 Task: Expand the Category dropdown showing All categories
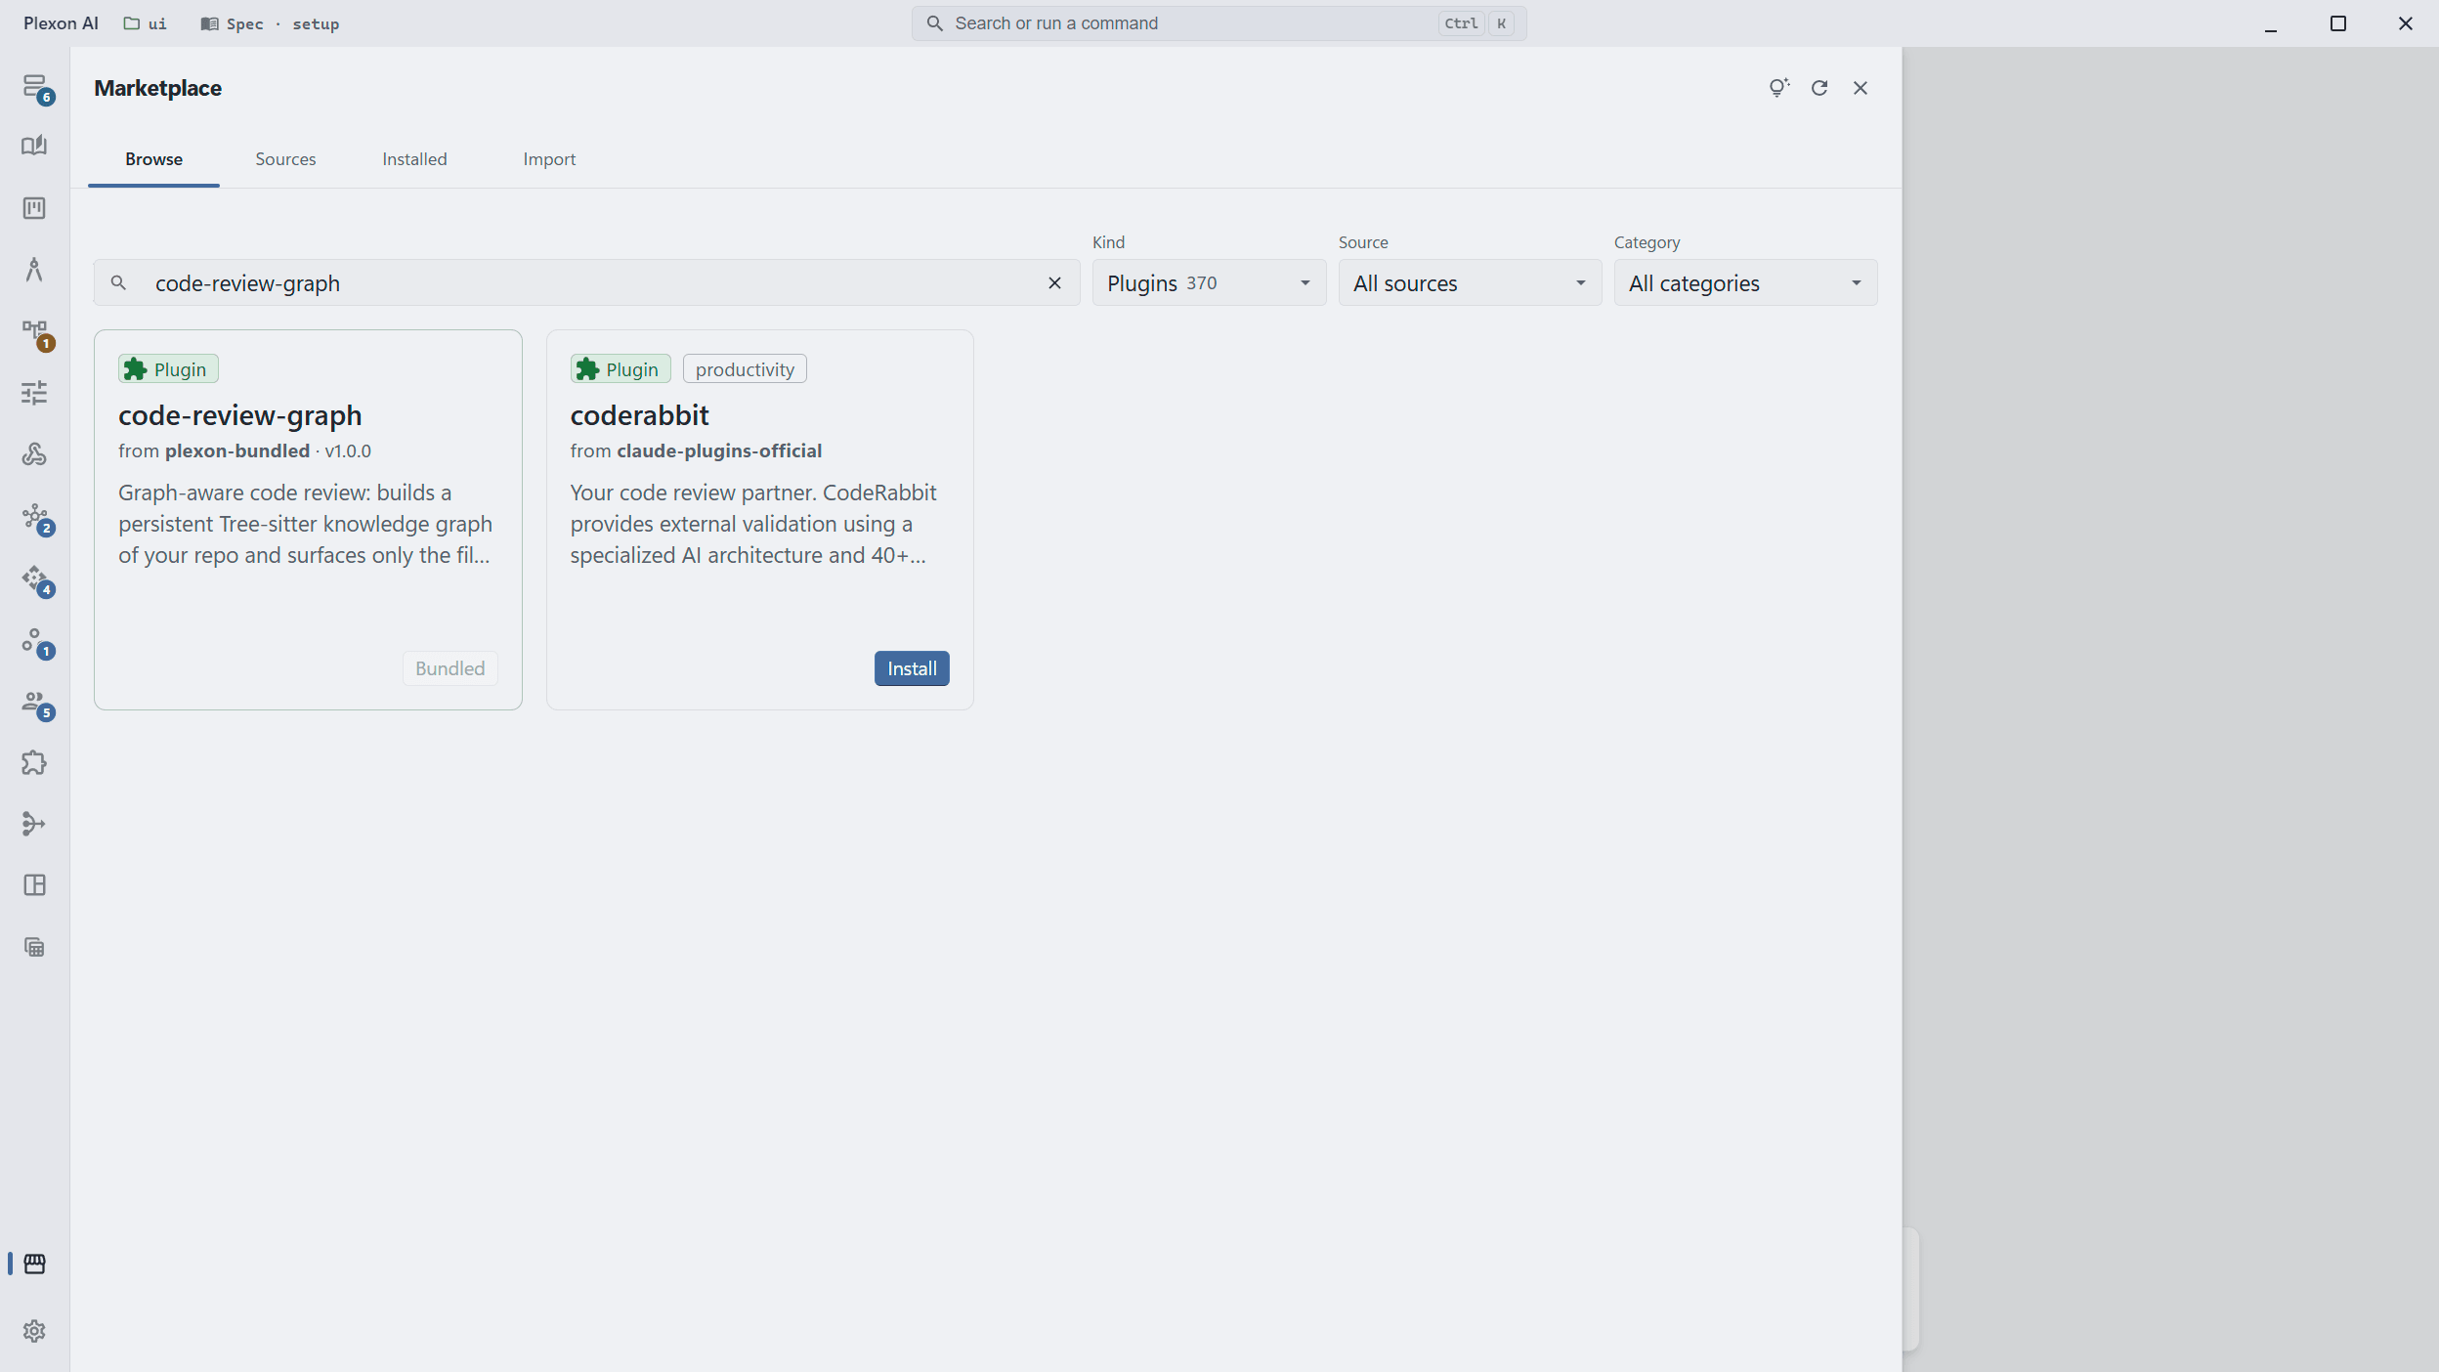pyautogui.click(x=1745, y=283)
